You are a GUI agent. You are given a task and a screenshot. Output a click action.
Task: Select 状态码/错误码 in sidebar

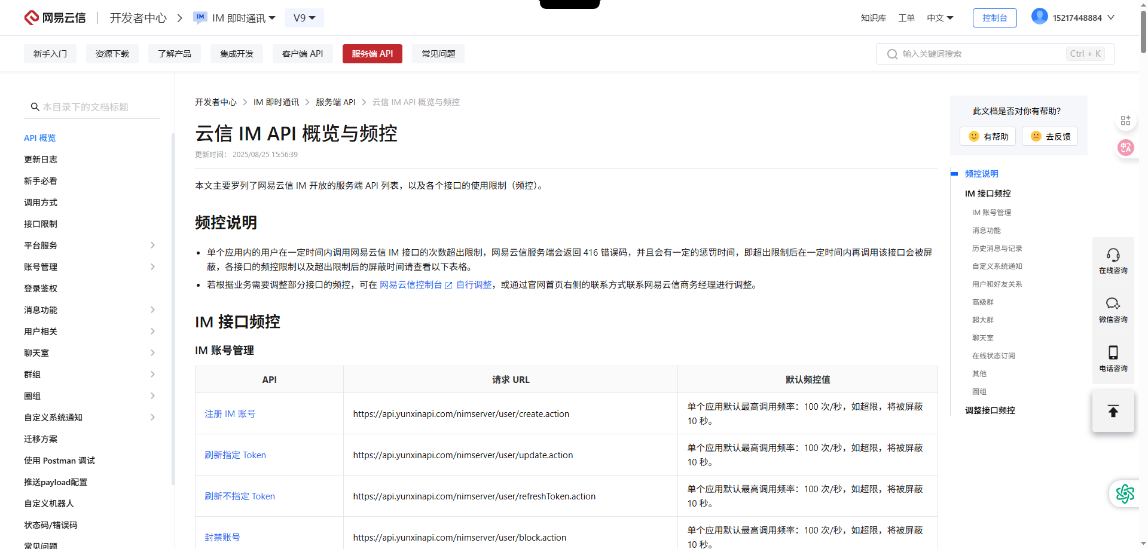51,525
